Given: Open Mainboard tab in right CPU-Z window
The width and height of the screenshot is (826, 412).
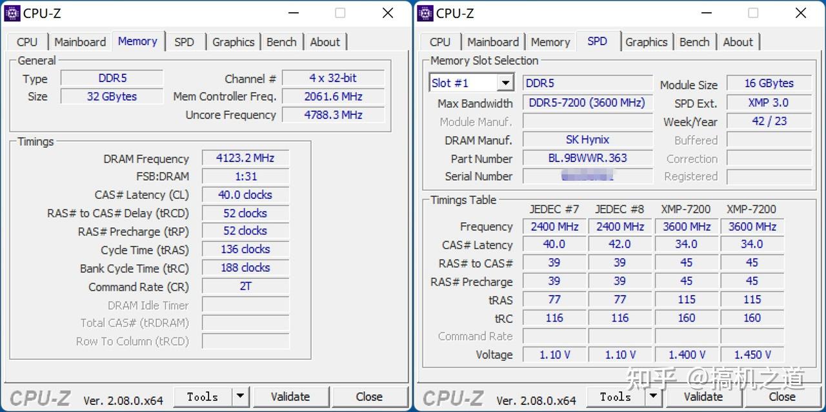Looking at the screenshot, I should click(x=493, y=42).
